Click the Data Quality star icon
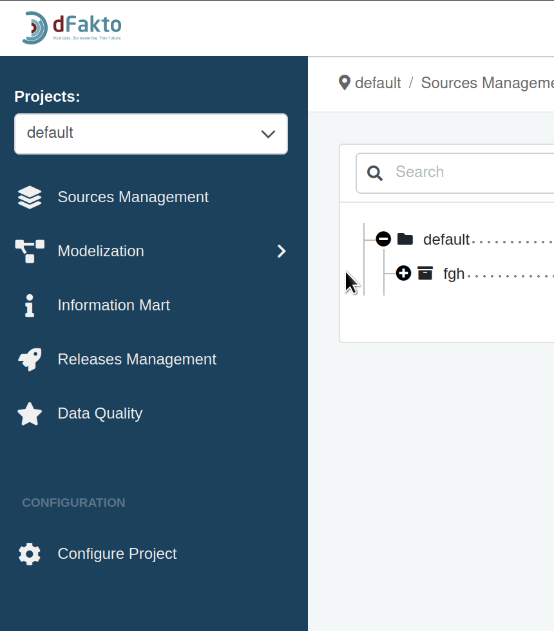 (x=30, y=413)
